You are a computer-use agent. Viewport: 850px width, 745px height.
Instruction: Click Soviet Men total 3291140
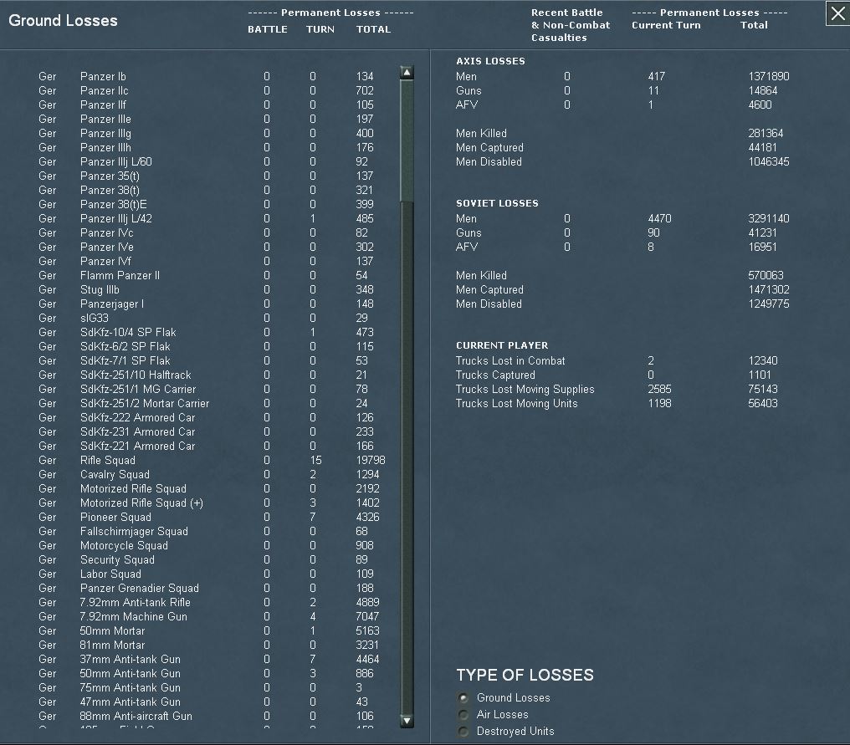click(769, 218)
